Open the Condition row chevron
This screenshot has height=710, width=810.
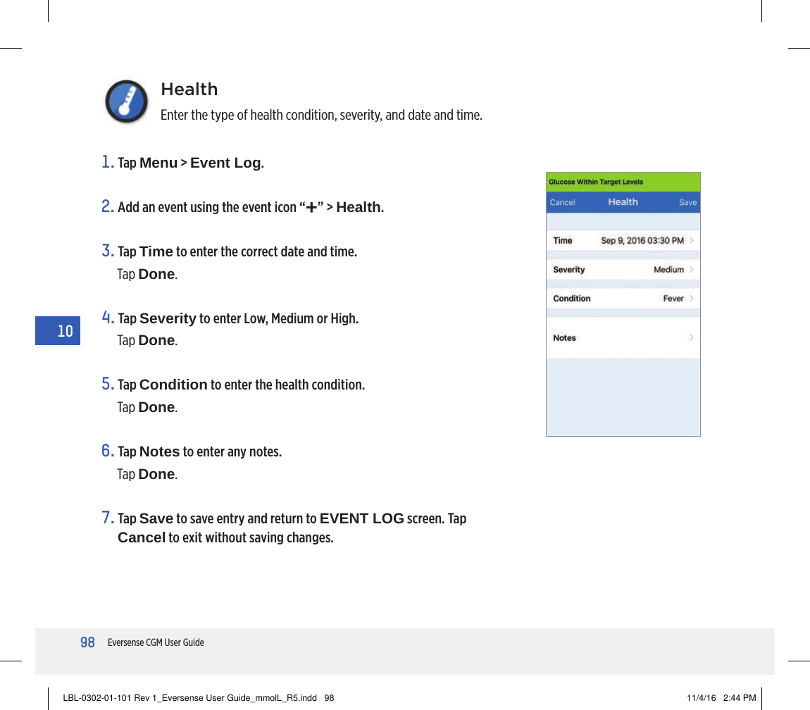[691, 298]
